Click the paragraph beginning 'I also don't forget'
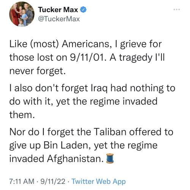 tap(92, 101)
